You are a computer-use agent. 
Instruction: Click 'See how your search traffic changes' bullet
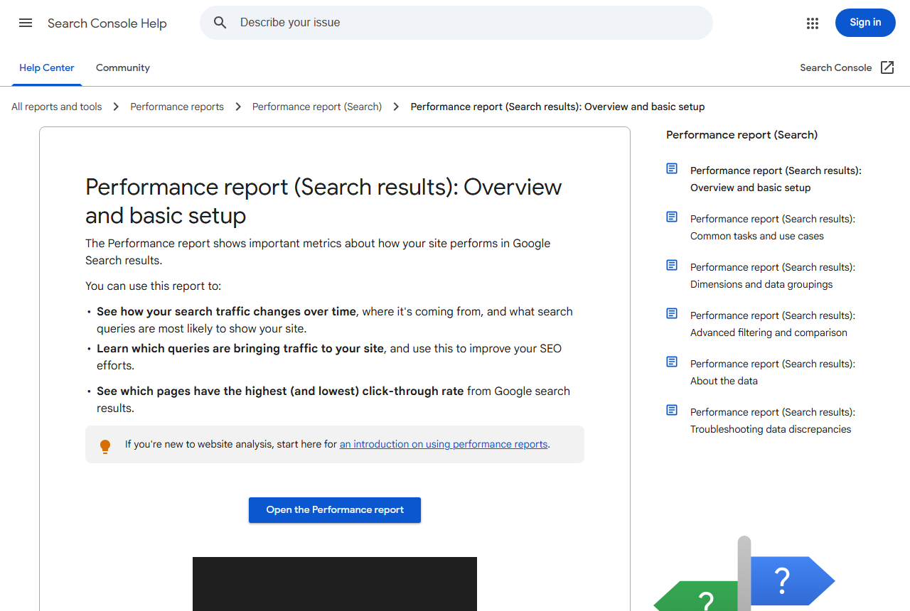335,320
